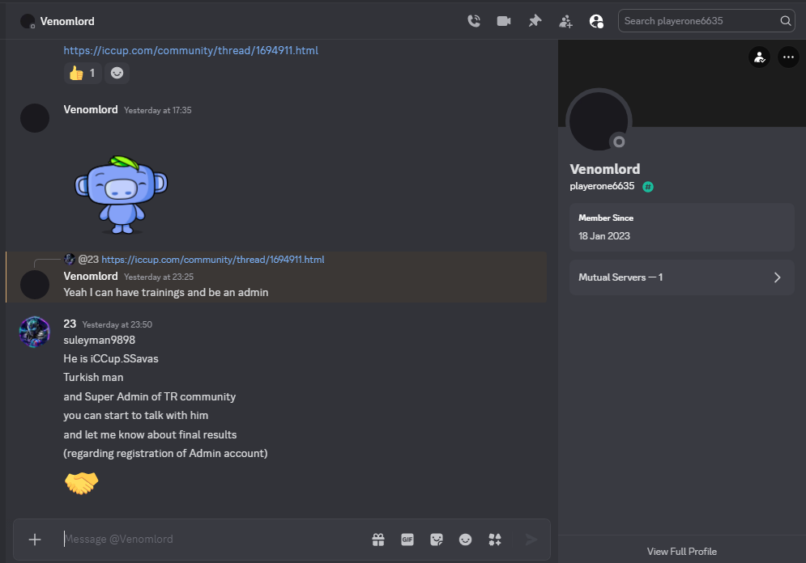Click the send message arrow

click(531, 540)
